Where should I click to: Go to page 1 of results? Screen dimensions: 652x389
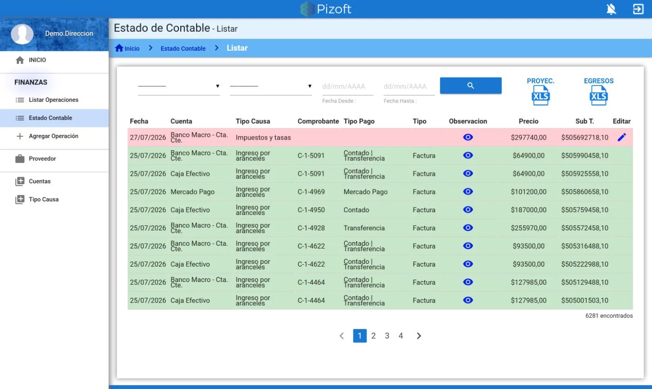360,336
